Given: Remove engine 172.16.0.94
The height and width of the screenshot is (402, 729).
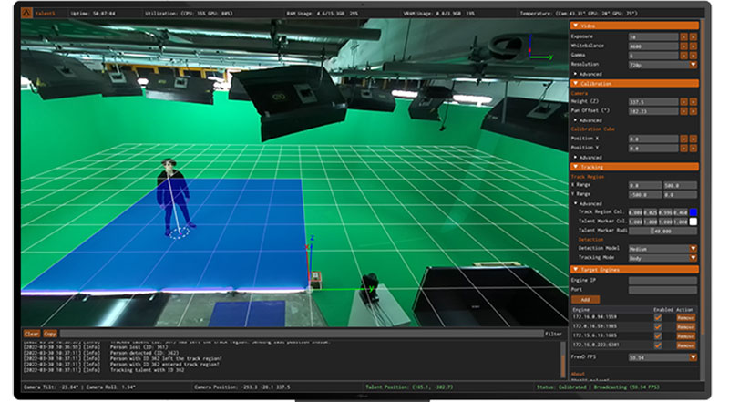Looking at the screenshot, I should pos(686,317).
